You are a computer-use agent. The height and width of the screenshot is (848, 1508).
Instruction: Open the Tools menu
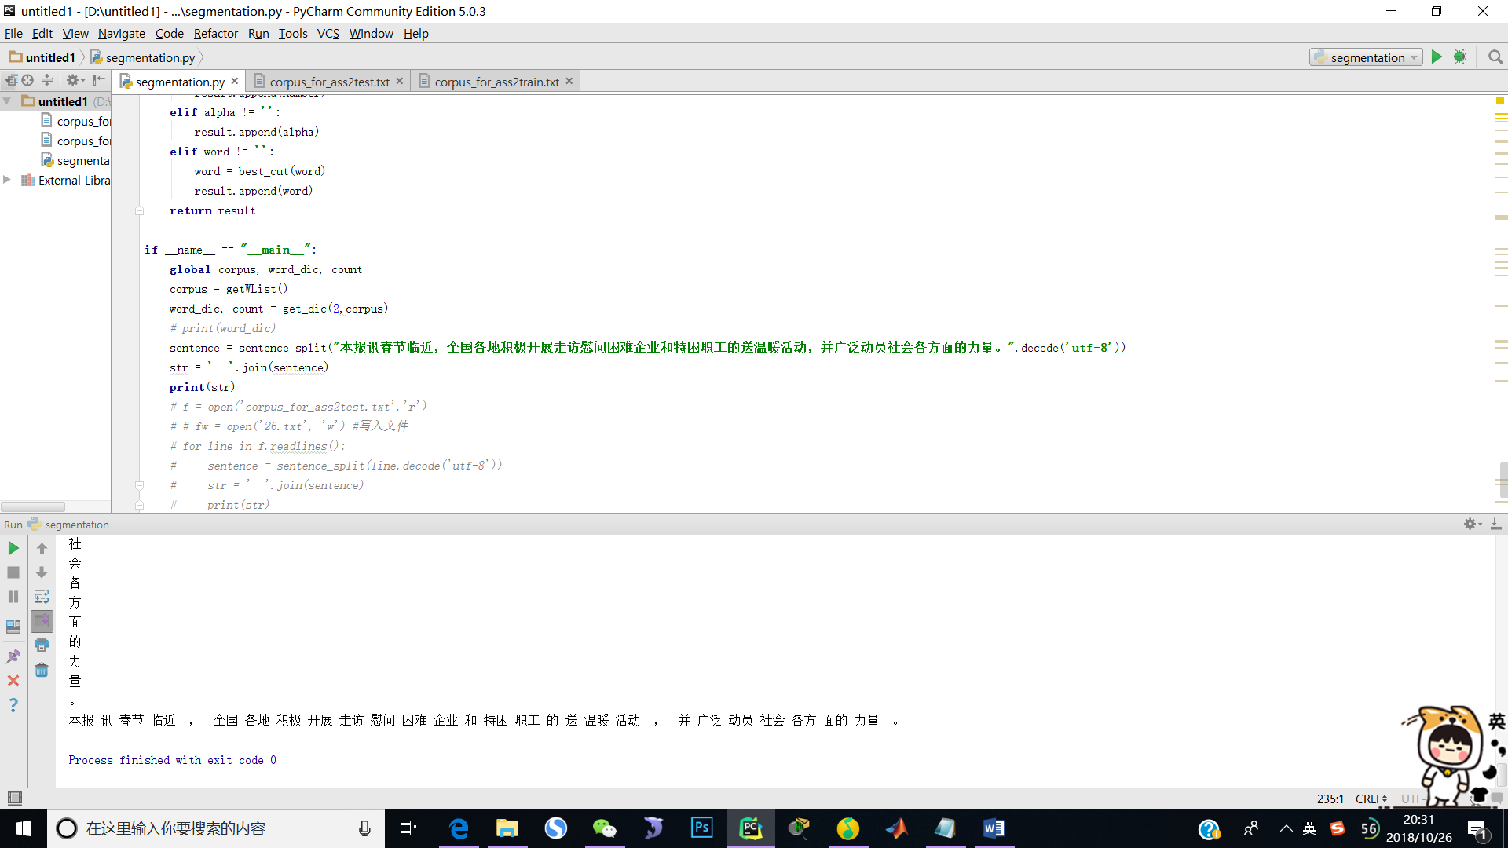(292, 33)
